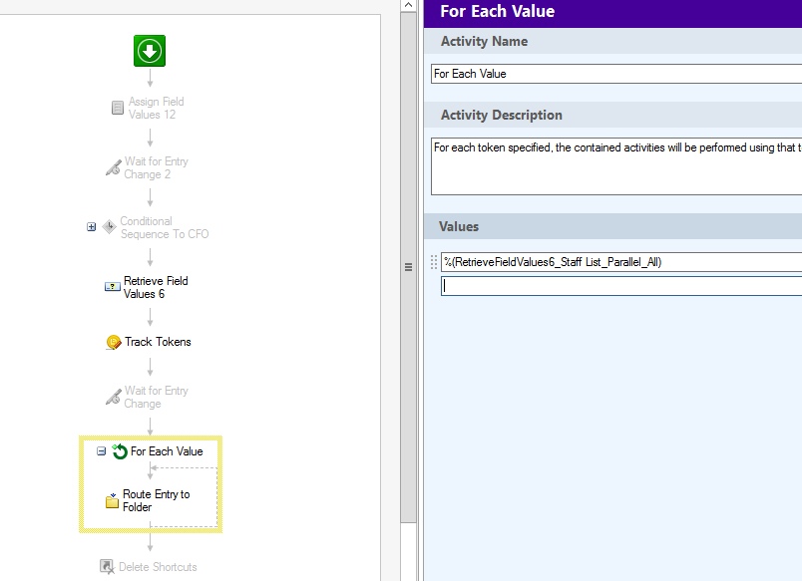
Task: Click the scroll up arrow of canvas
Action: 408,5
